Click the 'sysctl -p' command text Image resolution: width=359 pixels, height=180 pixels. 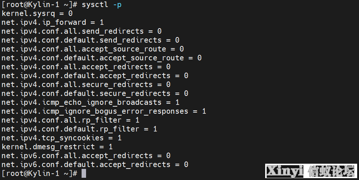102,4
